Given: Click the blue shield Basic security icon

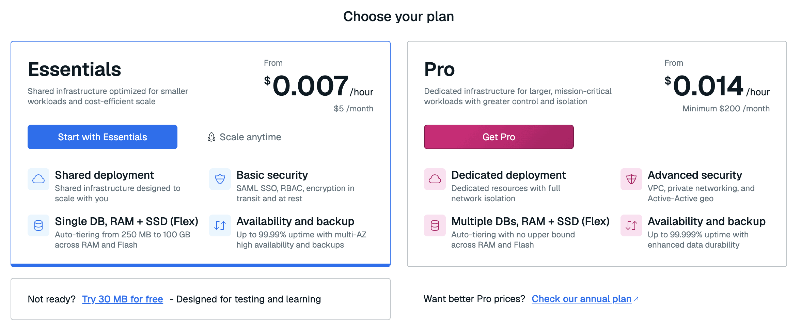Looking at the screenshot, I should (220, 179).
